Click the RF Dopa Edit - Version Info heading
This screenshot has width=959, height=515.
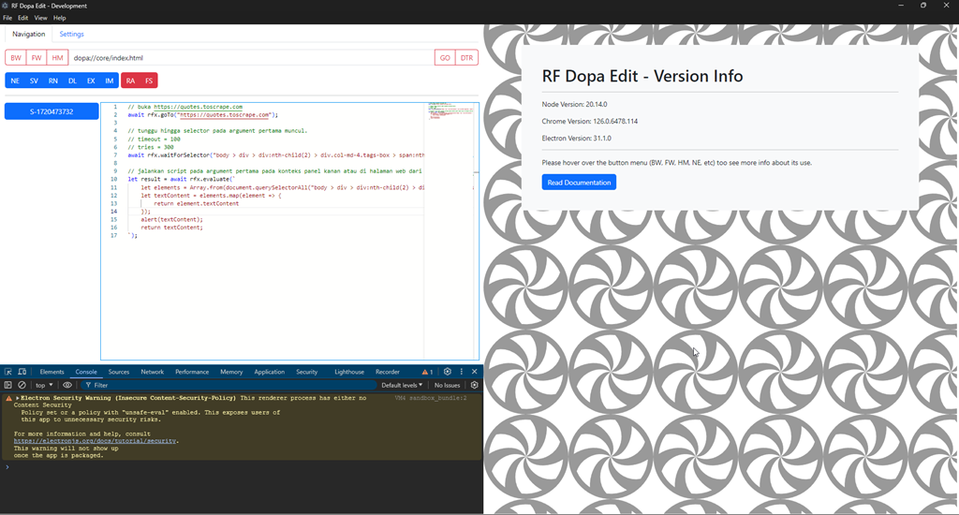[x=642, y=76]
